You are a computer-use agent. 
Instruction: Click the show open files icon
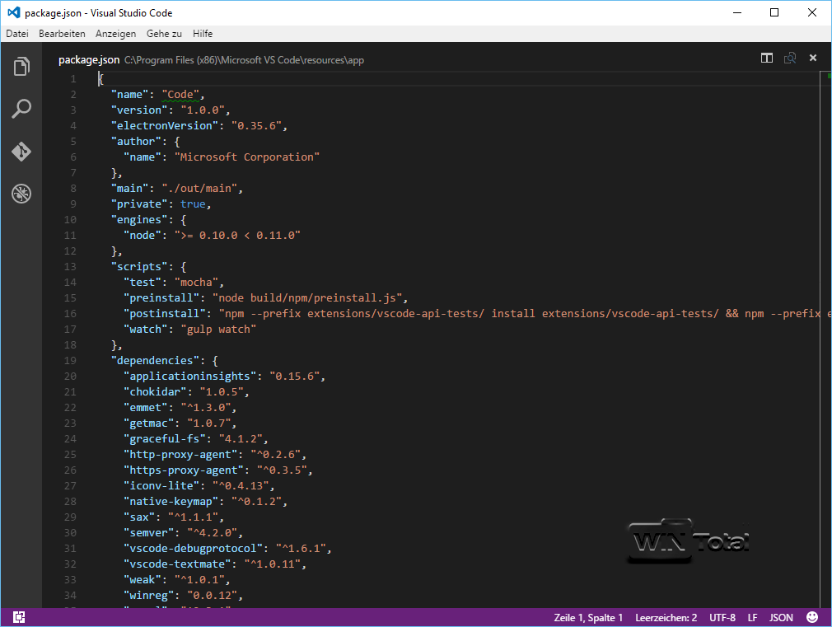(x=790, y=58)
